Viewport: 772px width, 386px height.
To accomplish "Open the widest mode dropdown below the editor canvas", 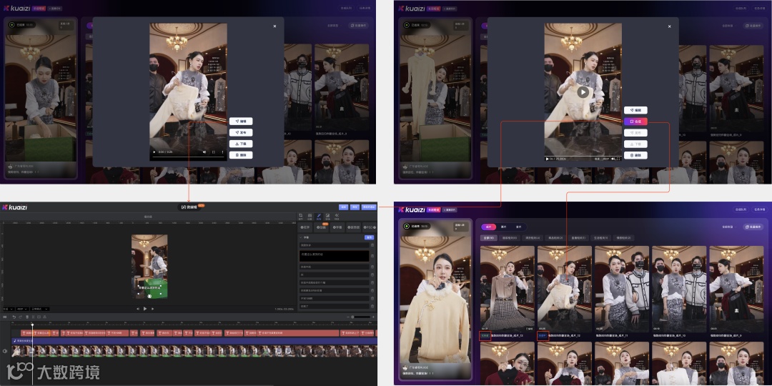I will [x=40, y=309].
